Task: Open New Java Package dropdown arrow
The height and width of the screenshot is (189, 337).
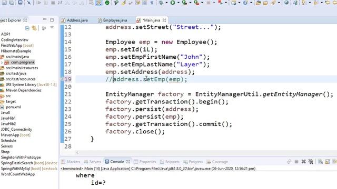Action: coord(239,3)
